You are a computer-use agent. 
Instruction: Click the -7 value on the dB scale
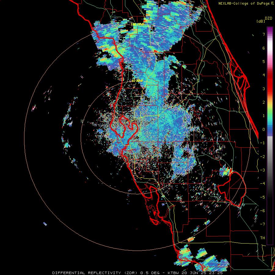pyautogui.click(x=262, y=224)
